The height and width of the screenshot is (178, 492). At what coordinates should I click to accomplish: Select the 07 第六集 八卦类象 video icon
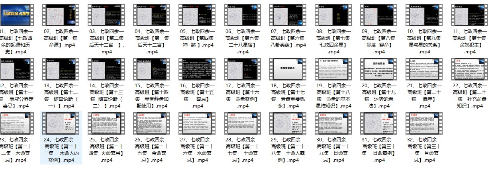(x=288, y=15)
